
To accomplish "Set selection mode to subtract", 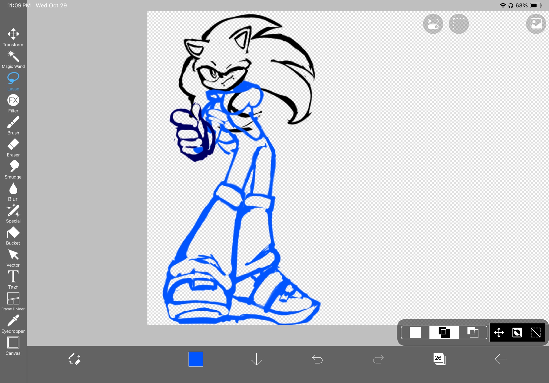I will tap(473, 333).
